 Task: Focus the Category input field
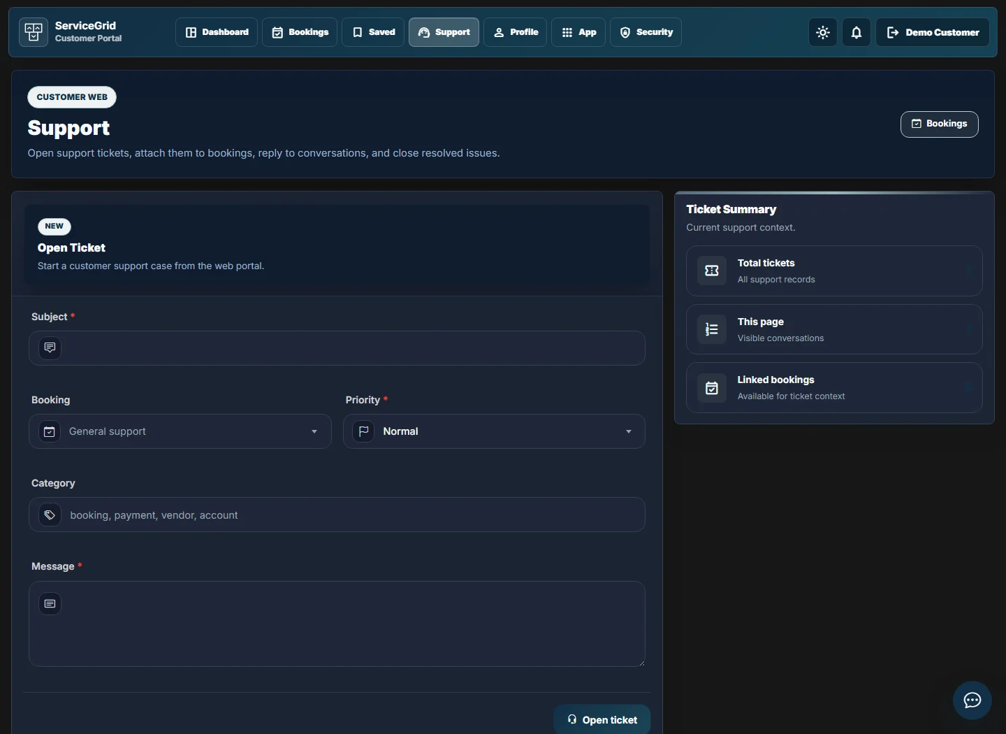[337, 514]
